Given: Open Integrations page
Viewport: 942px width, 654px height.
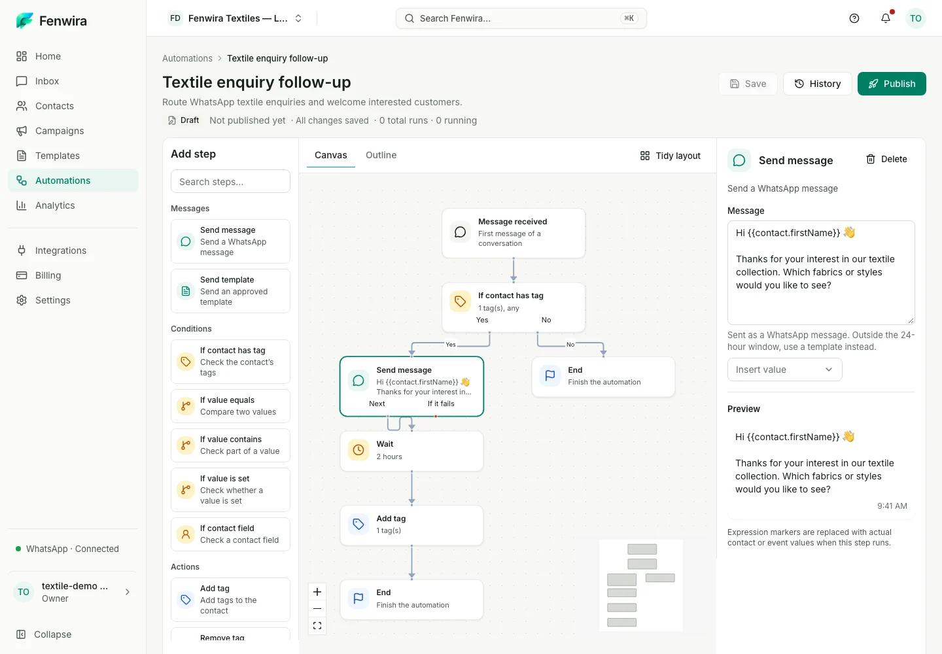Looking at the screenshot, I should tap(73, 250).
